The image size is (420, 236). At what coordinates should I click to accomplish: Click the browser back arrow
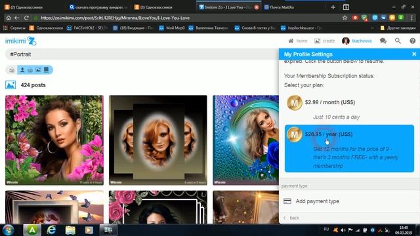(x=17, y=18)
